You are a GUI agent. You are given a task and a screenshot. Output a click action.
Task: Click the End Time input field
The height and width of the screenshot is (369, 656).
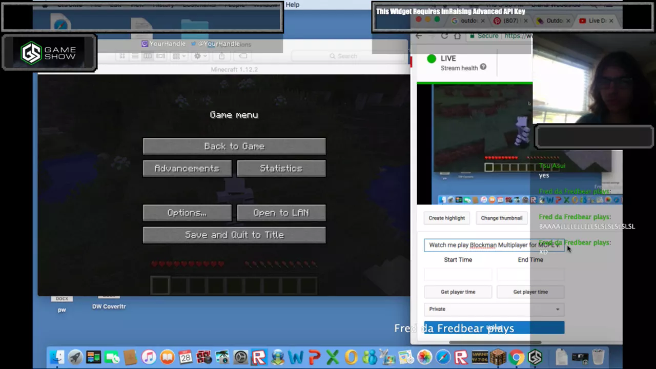[x=530, y=275]
